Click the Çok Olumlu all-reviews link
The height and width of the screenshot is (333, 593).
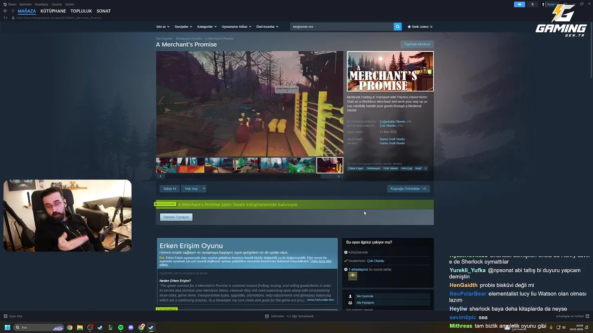coord(387,126)
